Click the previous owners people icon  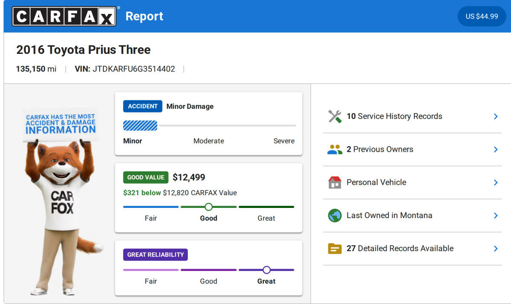[x=335, y=150]
